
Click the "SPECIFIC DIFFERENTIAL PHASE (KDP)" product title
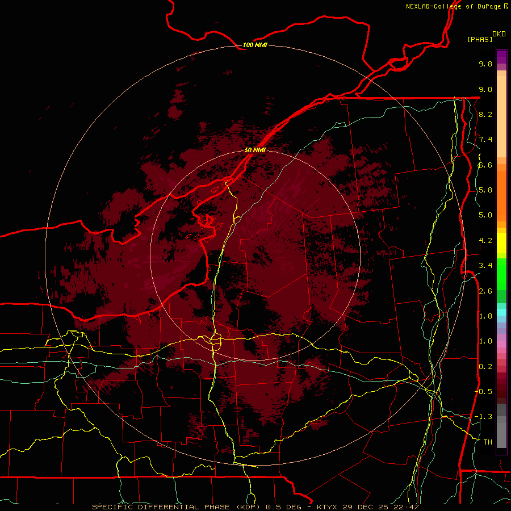click(177, 507)
